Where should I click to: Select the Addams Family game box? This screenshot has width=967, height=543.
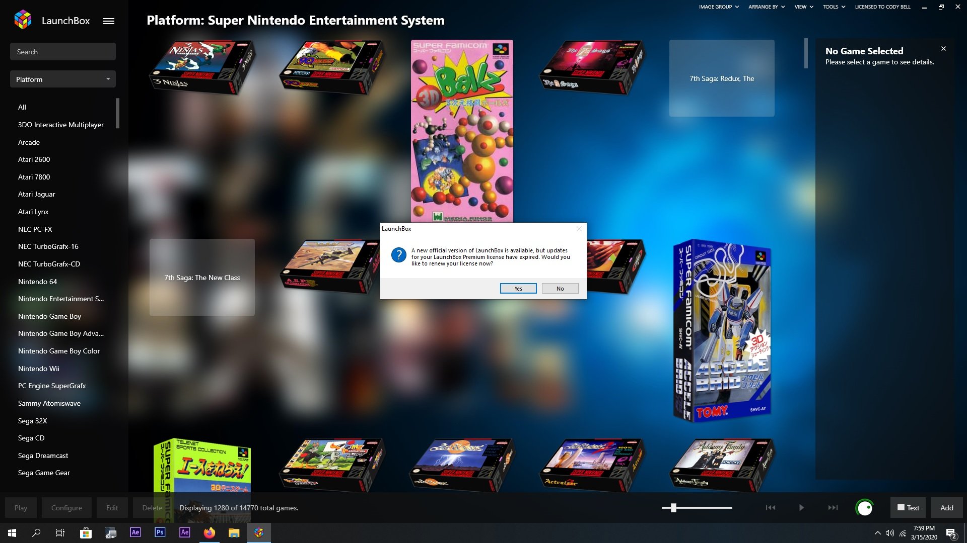click(722, 465)
